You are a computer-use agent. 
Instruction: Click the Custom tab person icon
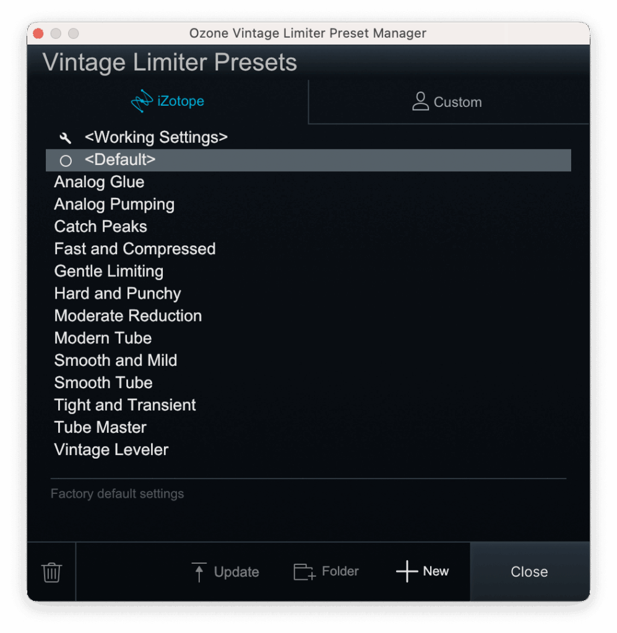point(420,101)
